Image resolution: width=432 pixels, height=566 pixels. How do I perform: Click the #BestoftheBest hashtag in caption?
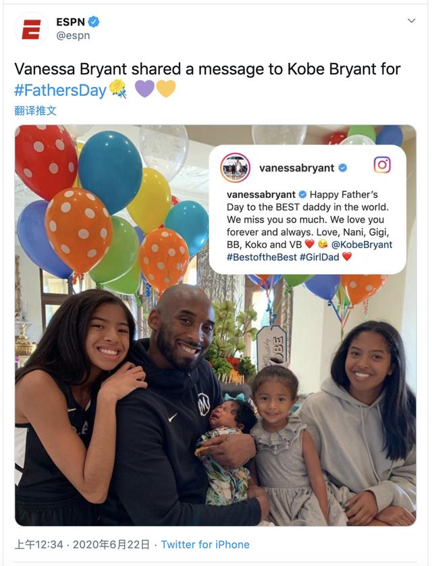coord(262,257)
